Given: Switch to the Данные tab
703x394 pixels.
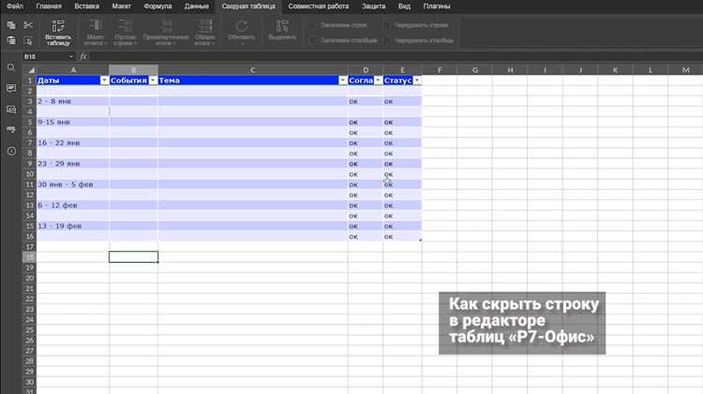Looking at the screenshot, I should (197, 7).
